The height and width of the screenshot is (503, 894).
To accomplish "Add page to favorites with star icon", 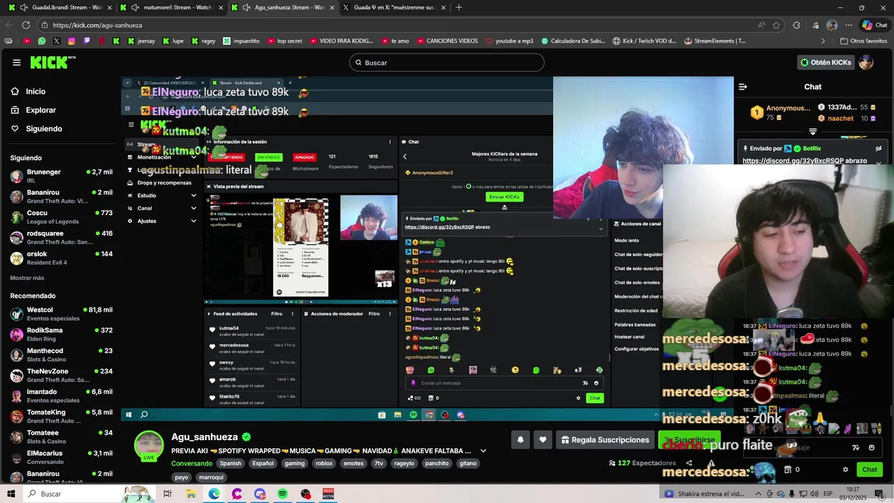I will pos(776,25).
